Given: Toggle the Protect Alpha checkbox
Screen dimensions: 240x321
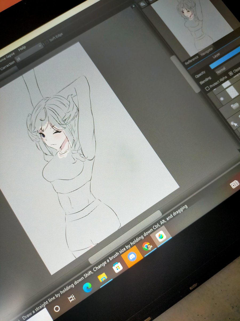Looking at the screenshot, I should click(207, 89).
